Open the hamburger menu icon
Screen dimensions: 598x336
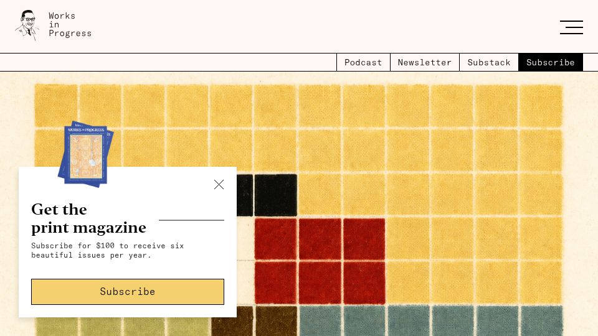pos(571,27)
